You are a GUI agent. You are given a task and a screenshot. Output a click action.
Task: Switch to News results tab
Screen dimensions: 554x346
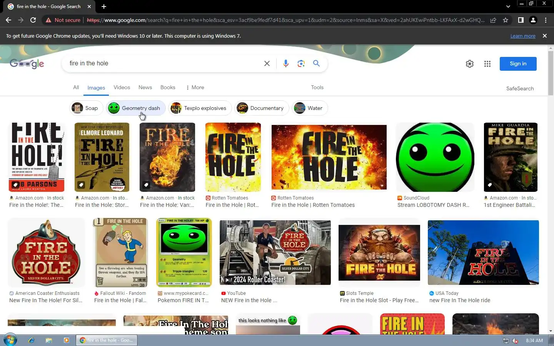pyautogui.click(x=145, y=87)
